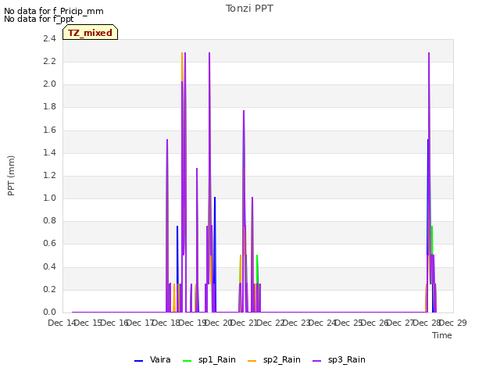Click the 2.2 y-axis tick label

(x=49, y=61)
